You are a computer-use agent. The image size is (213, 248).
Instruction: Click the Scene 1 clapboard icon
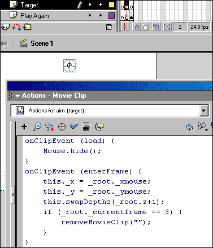coord(24,43)
